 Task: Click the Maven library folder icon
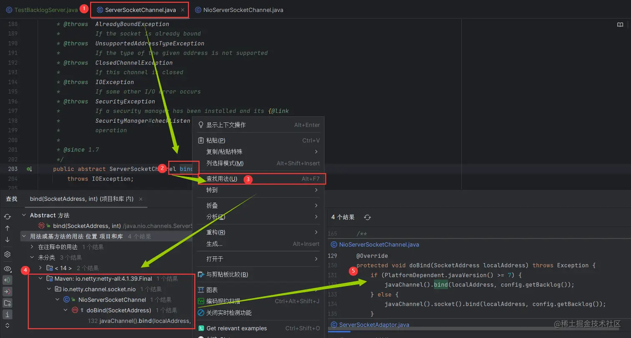click(x=50, y=278)
